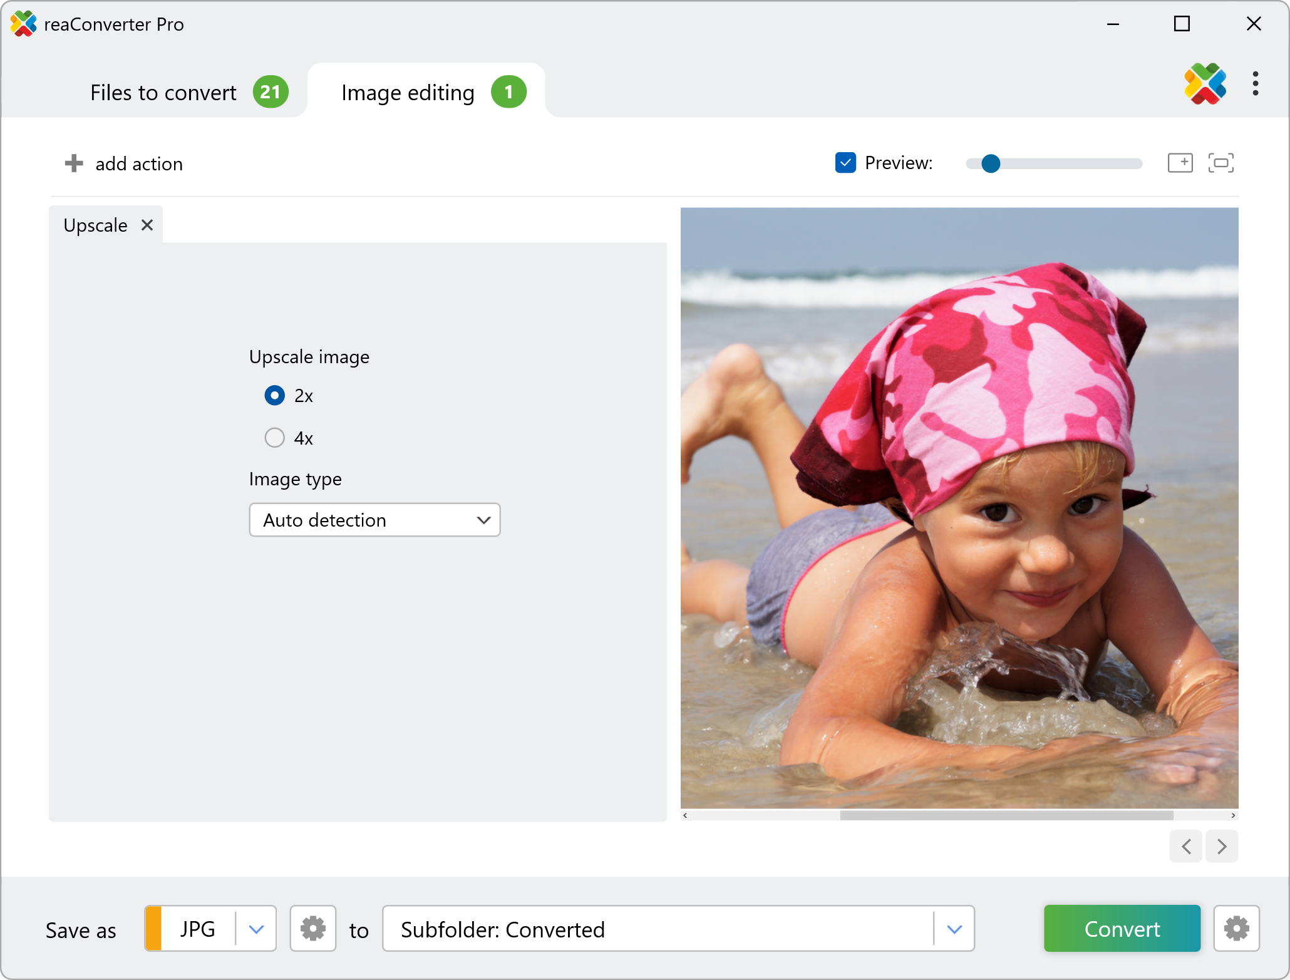This screenshot has height=980, width=1290.
Task: Select the Image editing tab
Action: pos(408,93)
